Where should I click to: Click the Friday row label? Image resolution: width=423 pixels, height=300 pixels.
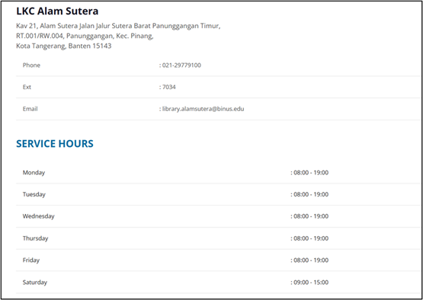pos(31,260)
